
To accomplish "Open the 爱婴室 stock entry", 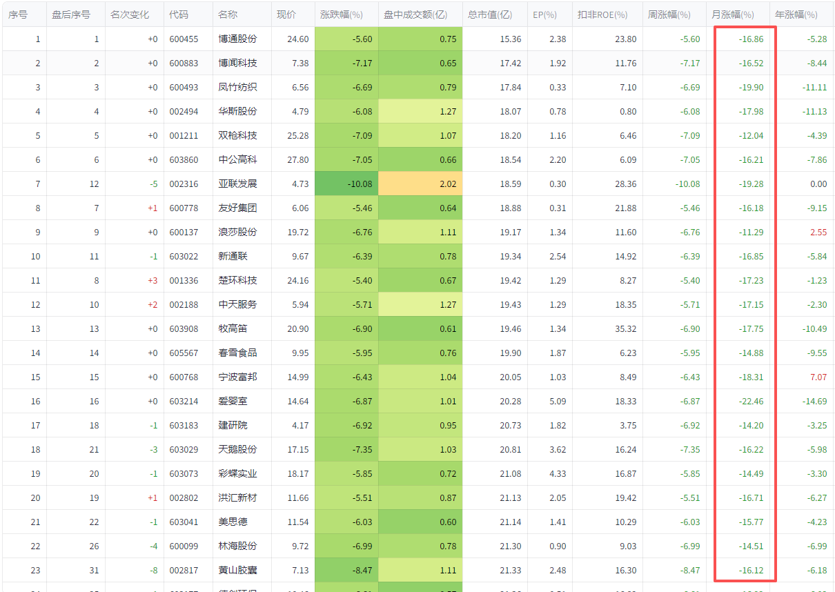I will coord(233,402).
